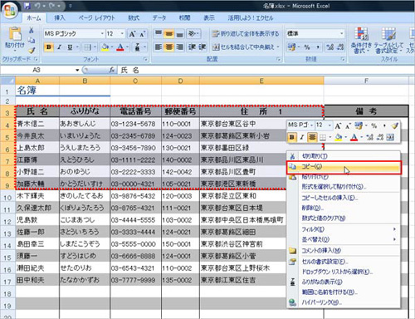Choose 切り取り(T) in the context menu

344,156
